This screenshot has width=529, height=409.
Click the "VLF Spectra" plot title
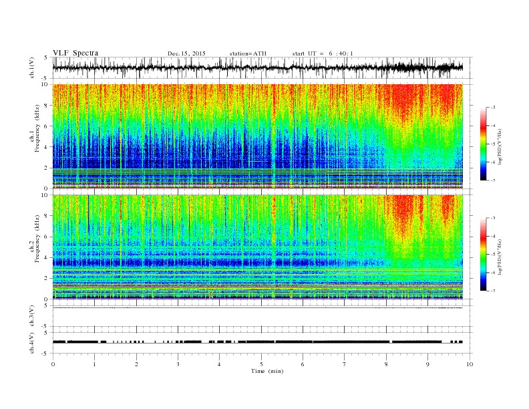point(75,53)
